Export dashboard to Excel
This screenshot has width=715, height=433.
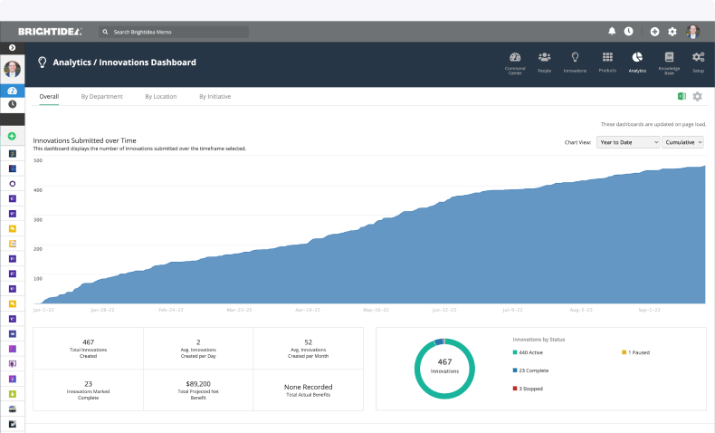[682, 96]
